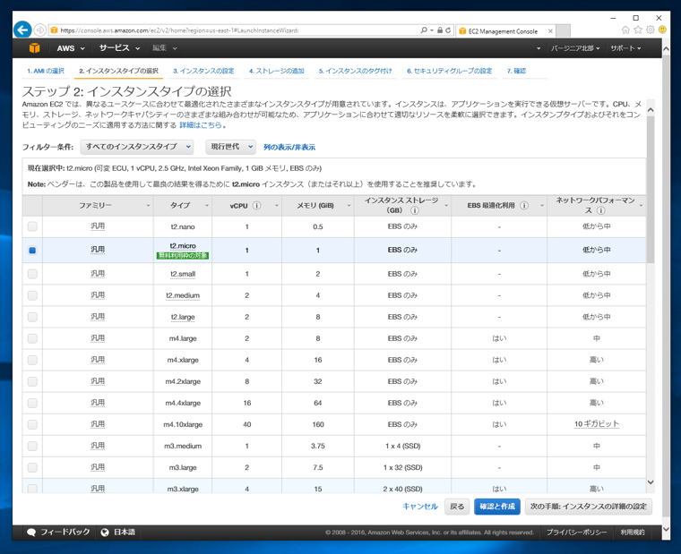
Task: Click the lock security icon in address bar
Action: click(440, 30)
